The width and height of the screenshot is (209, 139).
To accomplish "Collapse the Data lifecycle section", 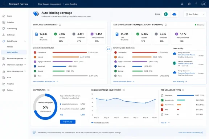I will coord(25,41).
